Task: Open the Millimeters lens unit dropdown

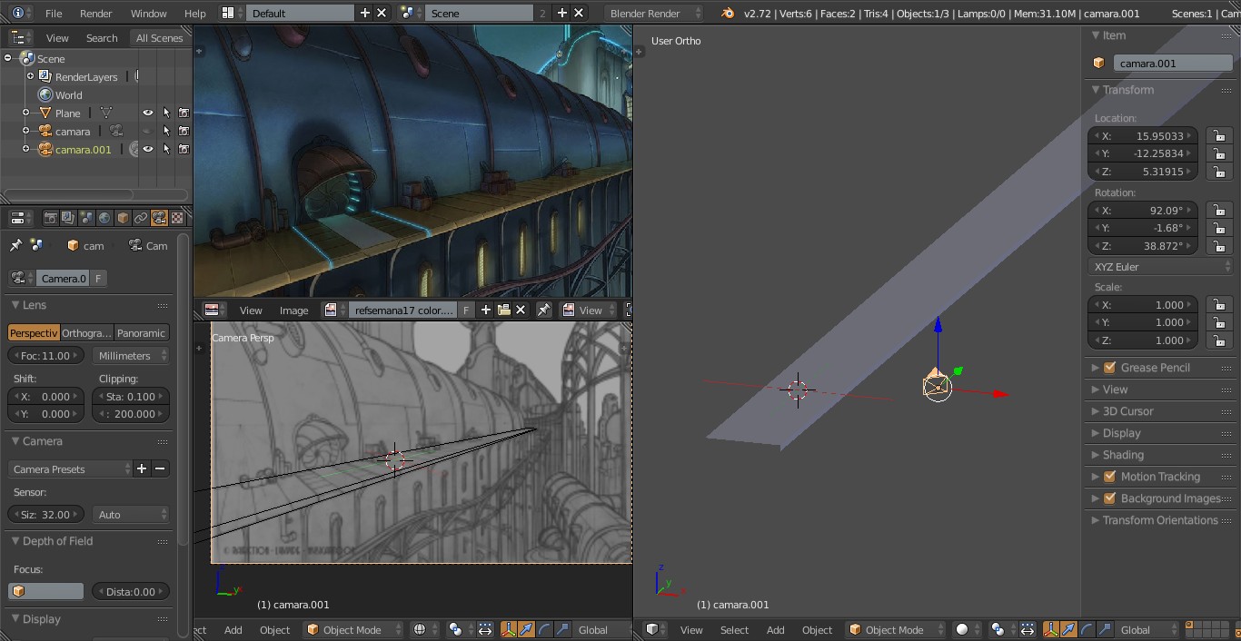Action: click(x=132, y=356)
